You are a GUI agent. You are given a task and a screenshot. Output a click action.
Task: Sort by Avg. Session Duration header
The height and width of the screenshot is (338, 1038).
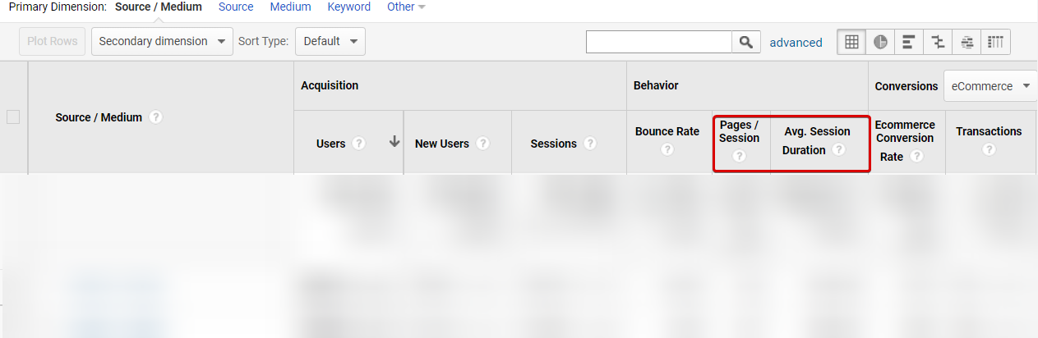817,140
